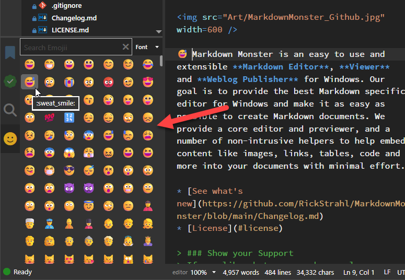The width and height of the screenshot is (405, 280).
Task: Insert the dizzy face with X eyes
Action: [x=109, y=170]
